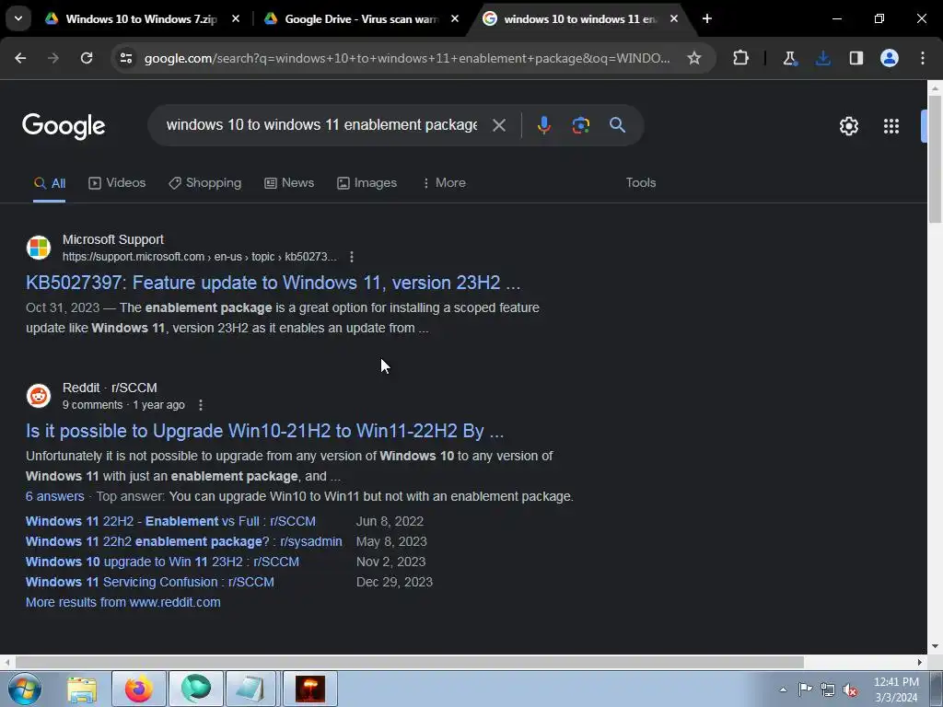The width and height of the screenshot is (943, 707).
Task: Bookmark this page with the star
Action: 694,58
